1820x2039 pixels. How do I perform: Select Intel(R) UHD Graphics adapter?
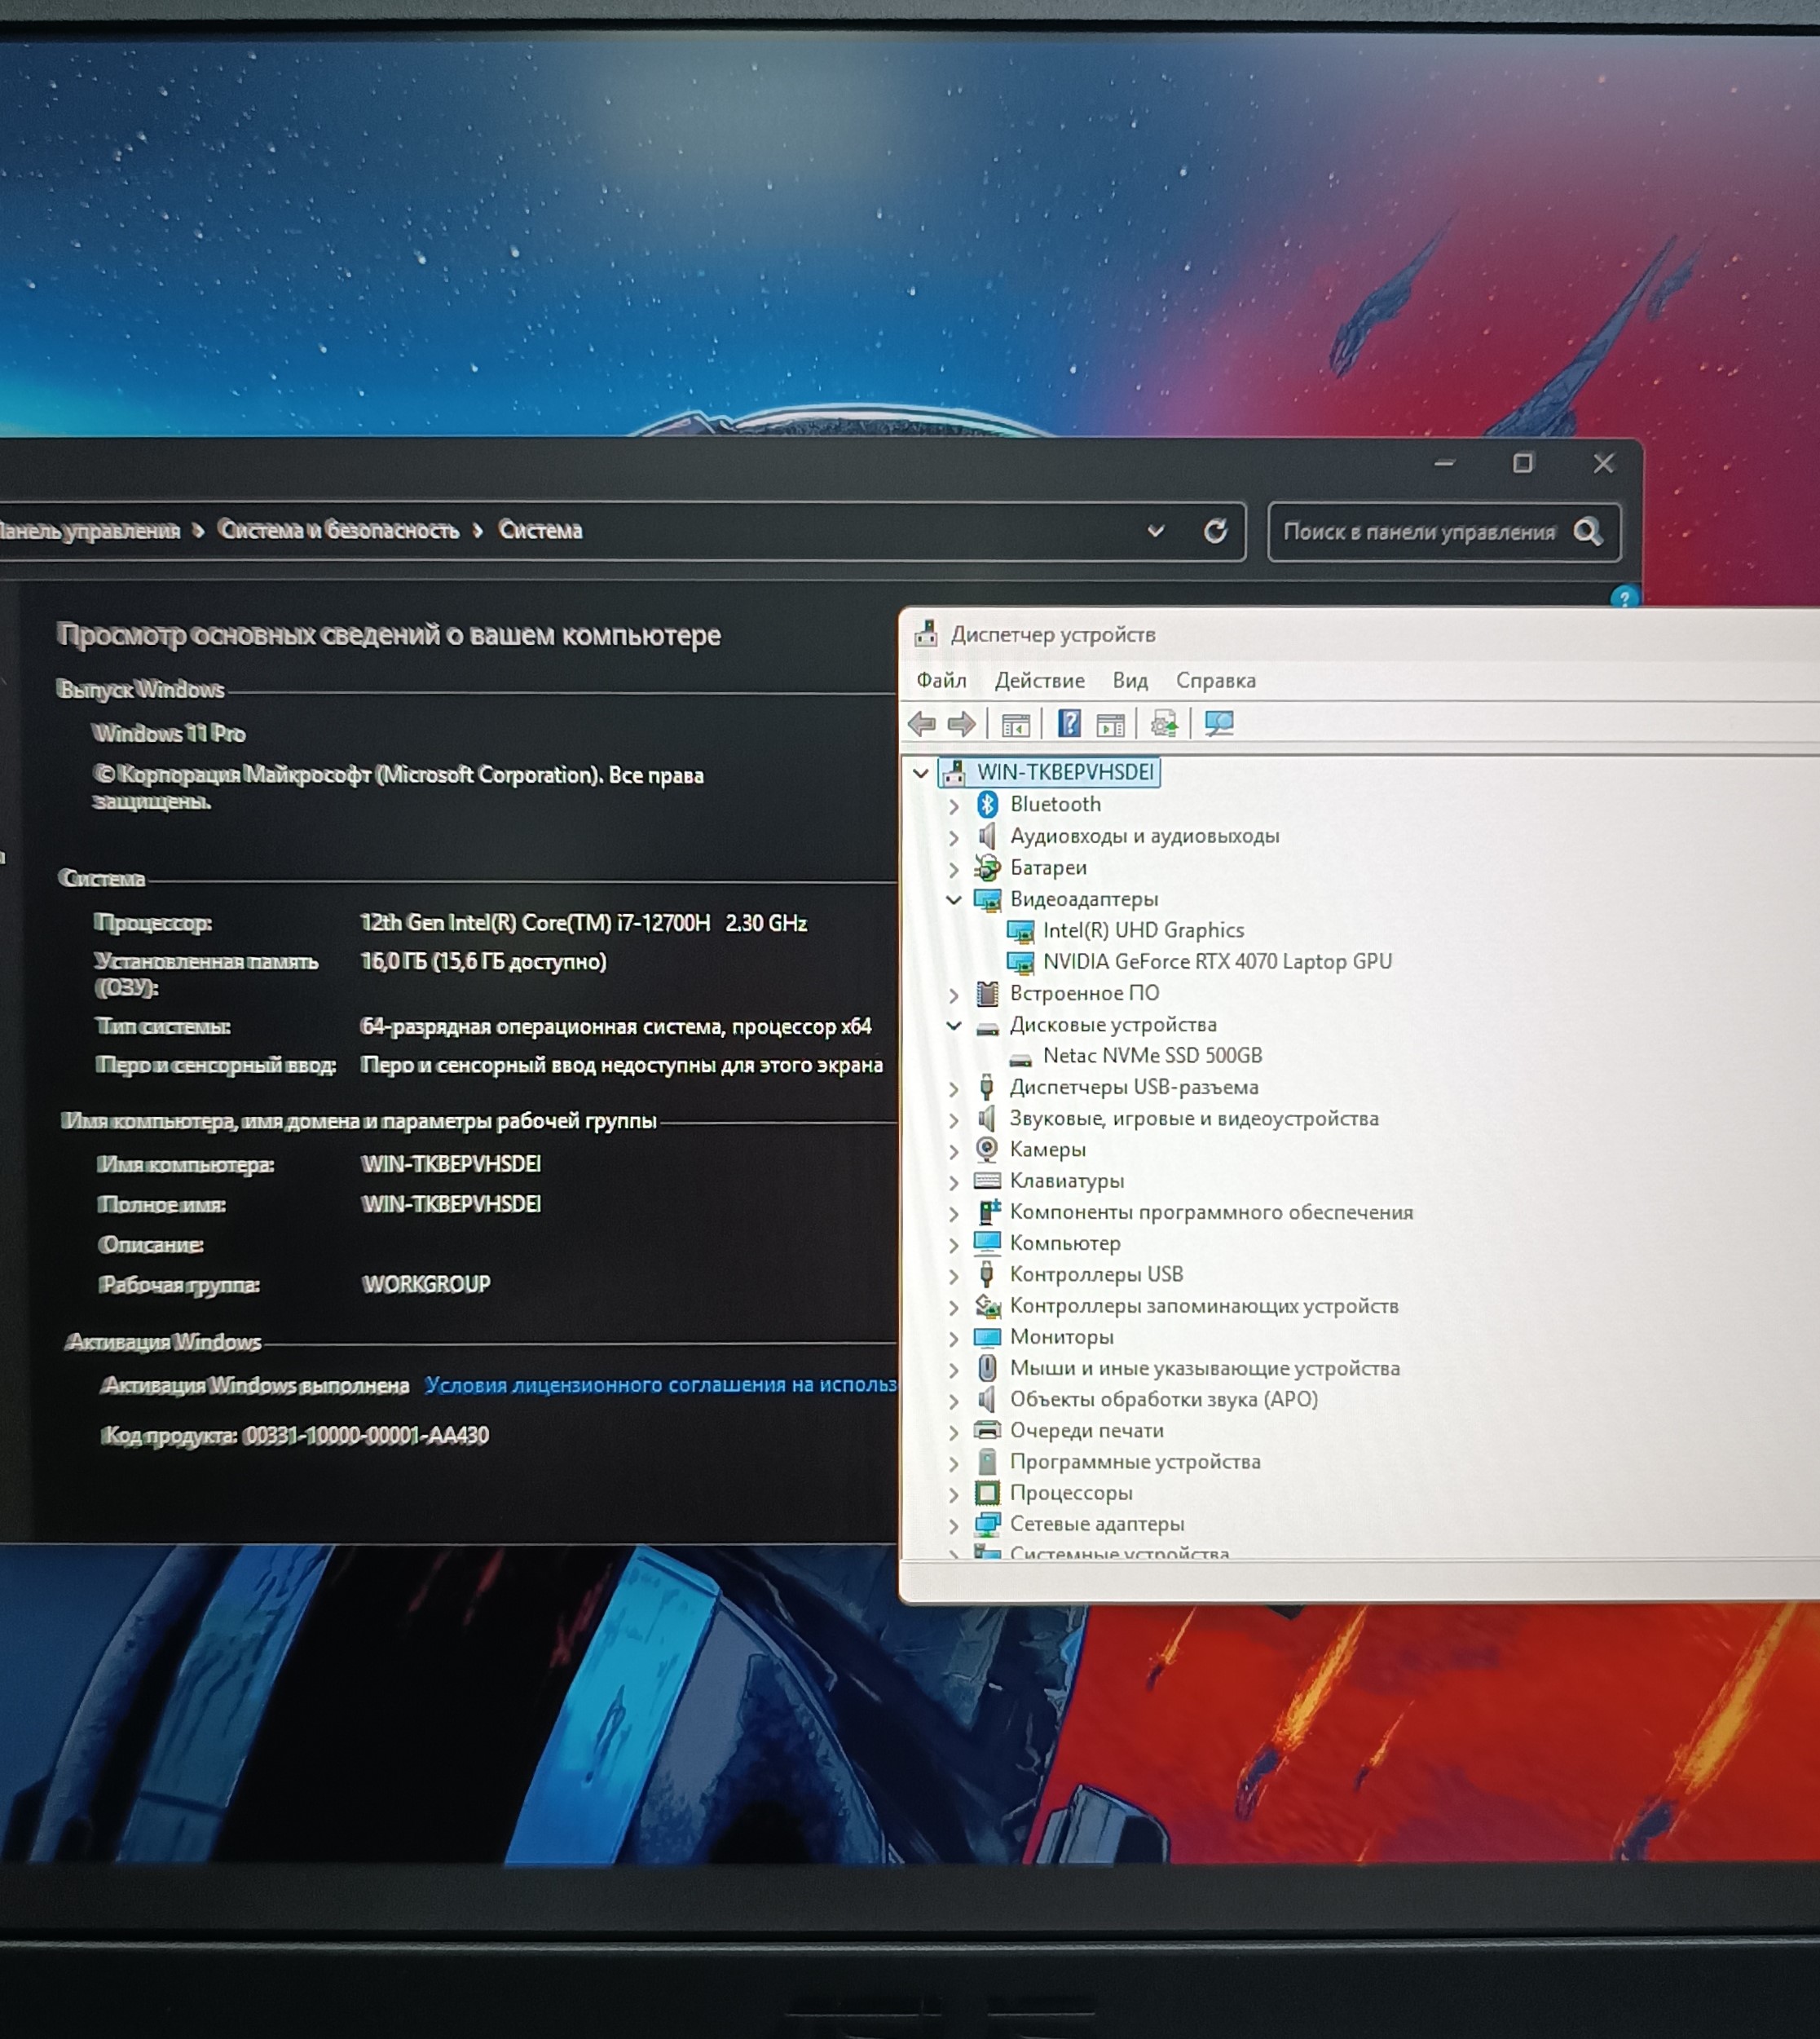tap(1143, 930)
